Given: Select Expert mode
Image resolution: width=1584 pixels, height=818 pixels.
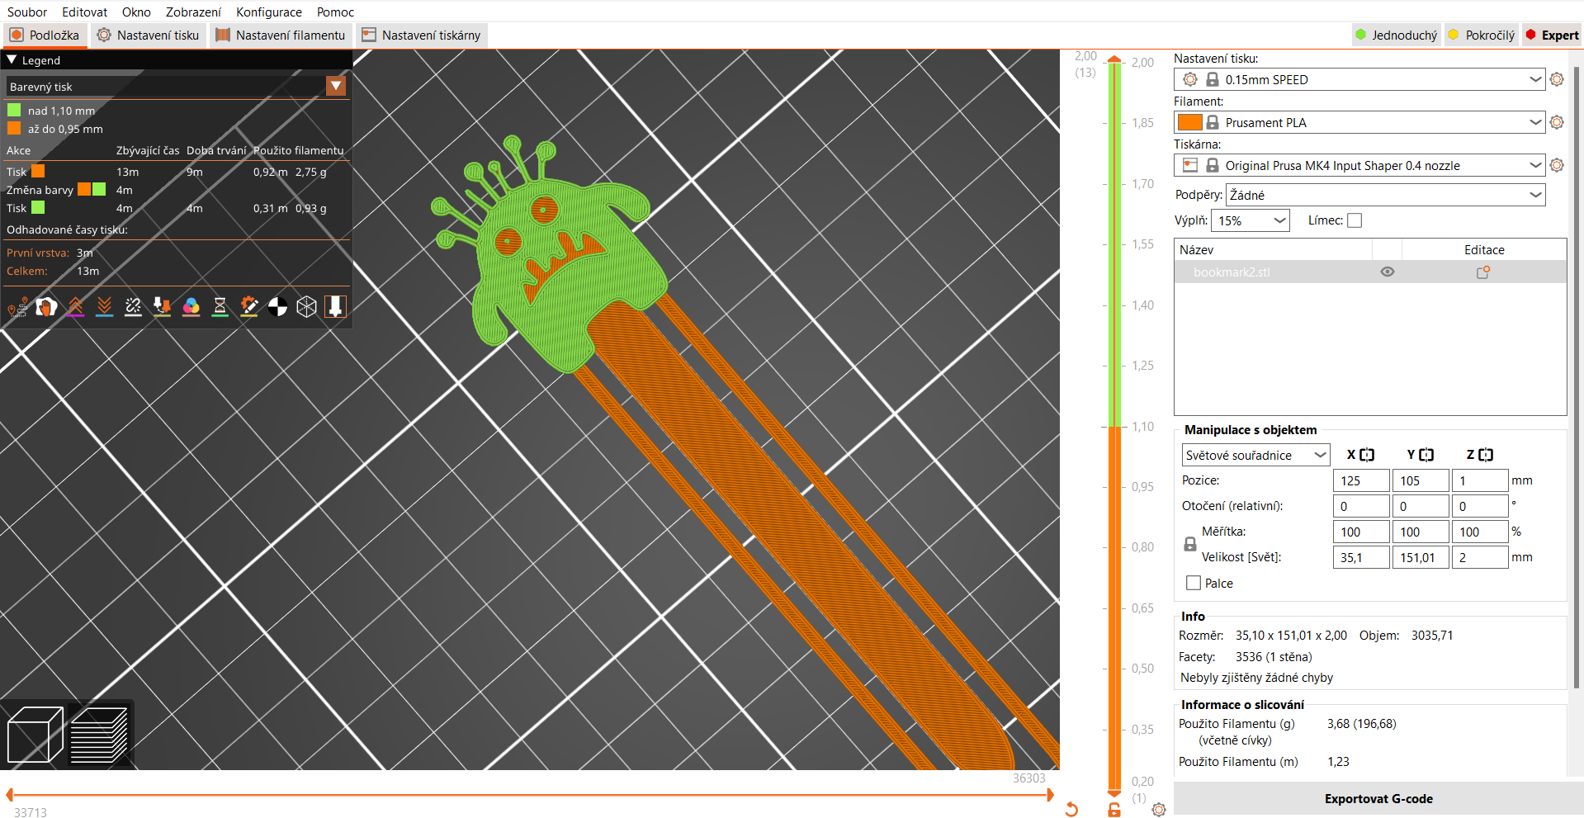Looking at the screenshot, I should 1552,35.
